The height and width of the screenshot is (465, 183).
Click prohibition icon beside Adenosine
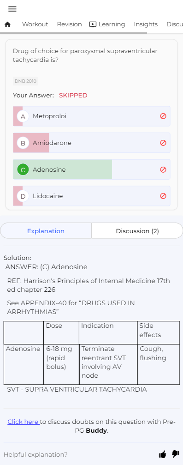[x=163, y=169]
